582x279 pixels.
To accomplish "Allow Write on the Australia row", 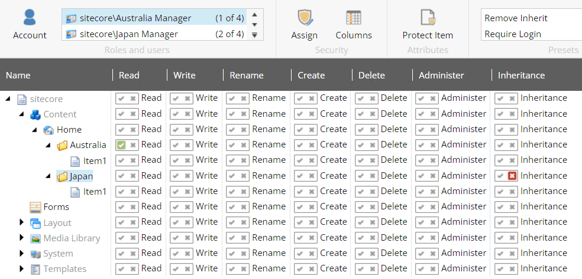I will (x=176, y=145).
